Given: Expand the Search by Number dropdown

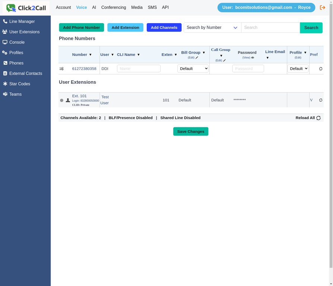Looking at the screenshot, I should [x=212, y=28].
